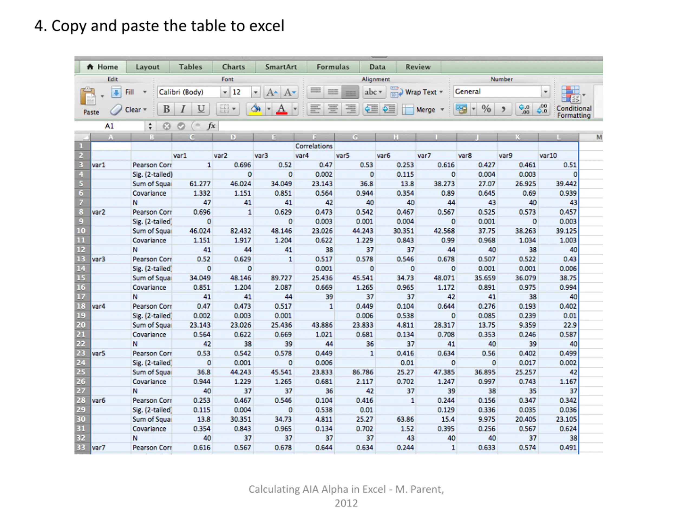Select row 23 header

coord(81,353)
